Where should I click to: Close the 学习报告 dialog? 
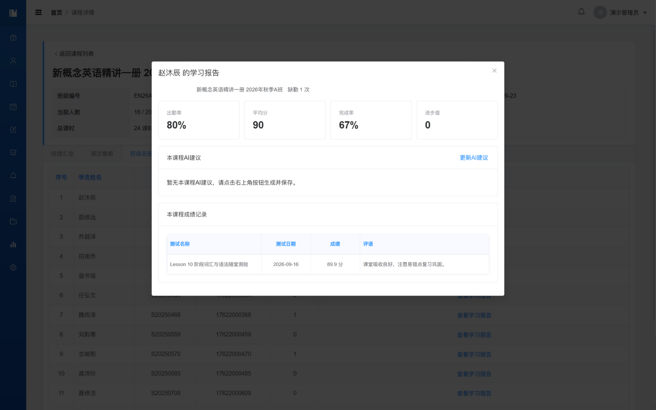[x=494, y=71]
